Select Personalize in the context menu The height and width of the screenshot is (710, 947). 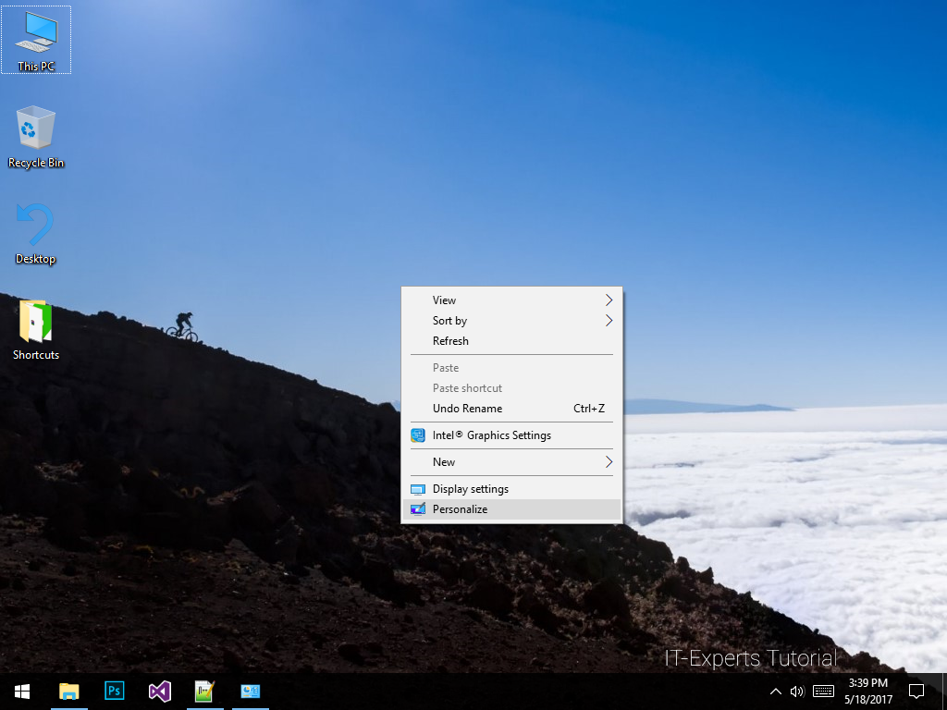(x=460, y=508)
